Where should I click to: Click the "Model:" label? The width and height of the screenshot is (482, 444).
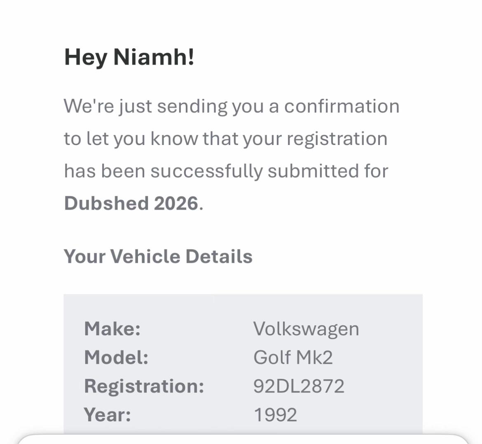tap(116, 358)
